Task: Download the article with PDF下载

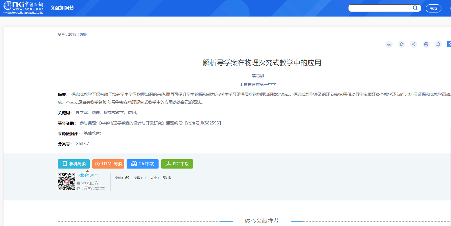Action: tap(177, 164)
